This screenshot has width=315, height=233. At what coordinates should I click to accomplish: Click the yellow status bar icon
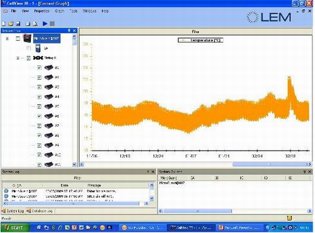coord(289,218)
